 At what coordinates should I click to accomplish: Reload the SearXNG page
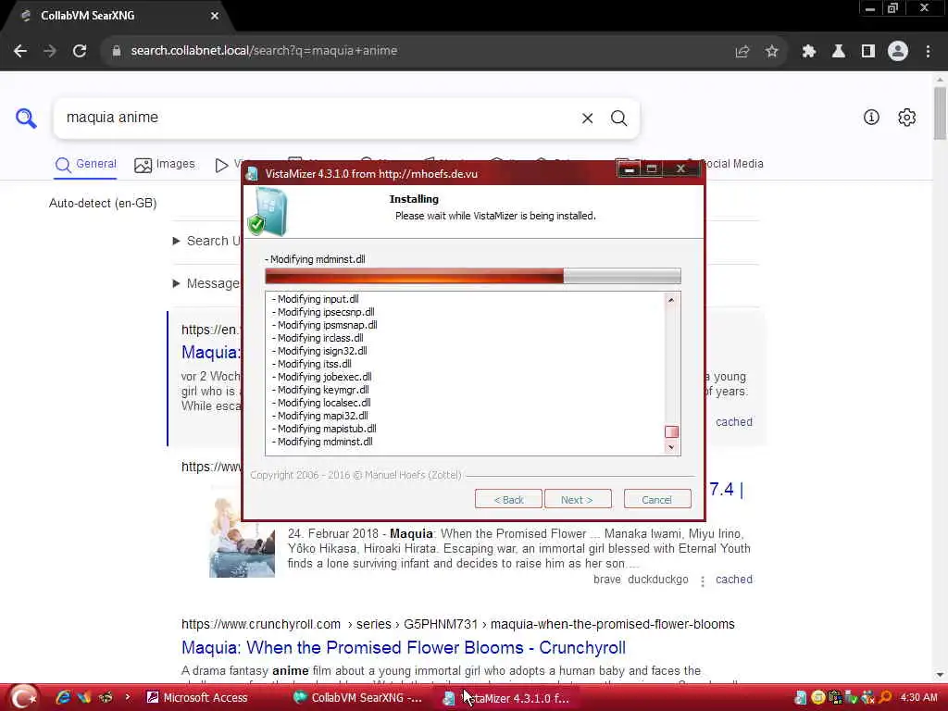click(80, 51)
